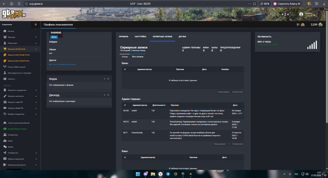Viewport: 328px width, 178px height.
Task: Collapse the Дискорд panel with arrow
Action: [104, 95]
